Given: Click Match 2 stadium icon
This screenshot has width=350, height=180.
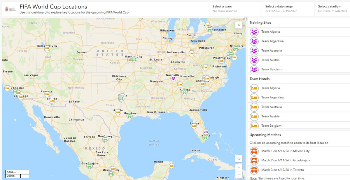Looking at the screenshot, I should [254, 161].
